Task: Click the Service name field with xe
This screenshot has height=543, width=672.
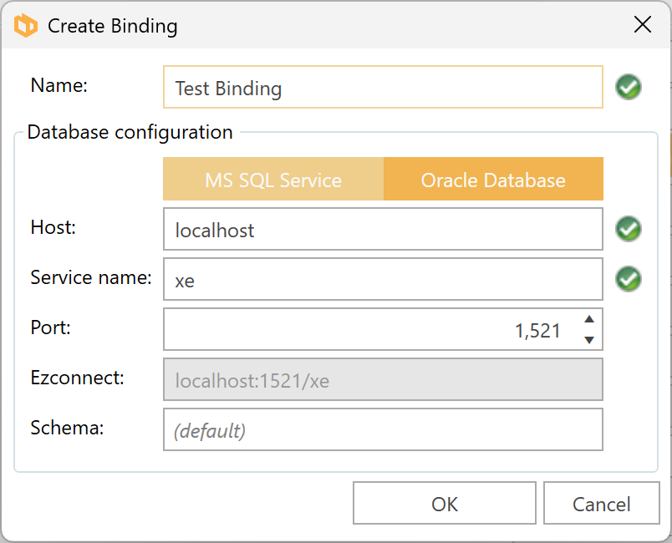Action: (x=383, y=280)
